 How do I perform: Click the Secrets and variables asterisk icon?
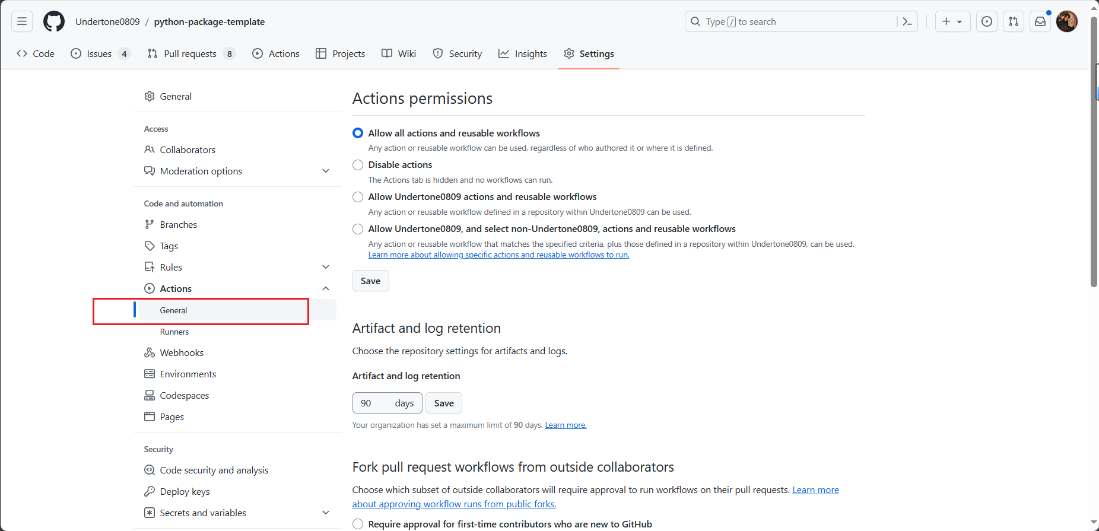click(150, 513)
